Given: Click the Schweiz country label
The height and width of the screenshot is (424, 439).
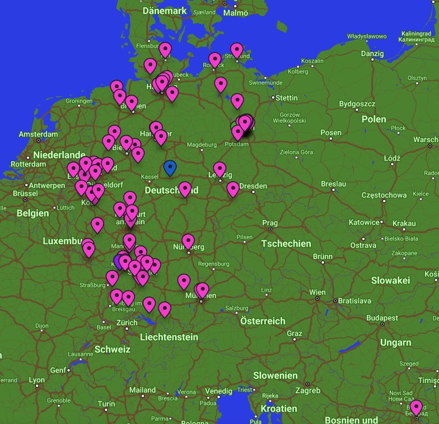Looking at the screenshot, I should pyautogui.click(x=112, y=349).
